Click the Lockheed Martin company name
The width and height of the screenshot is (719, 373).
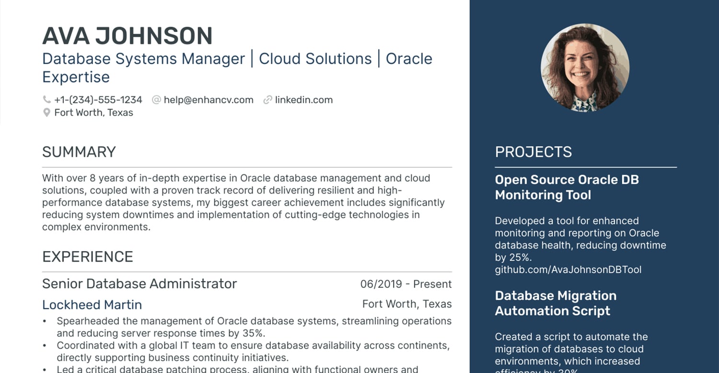click(92, 305)
